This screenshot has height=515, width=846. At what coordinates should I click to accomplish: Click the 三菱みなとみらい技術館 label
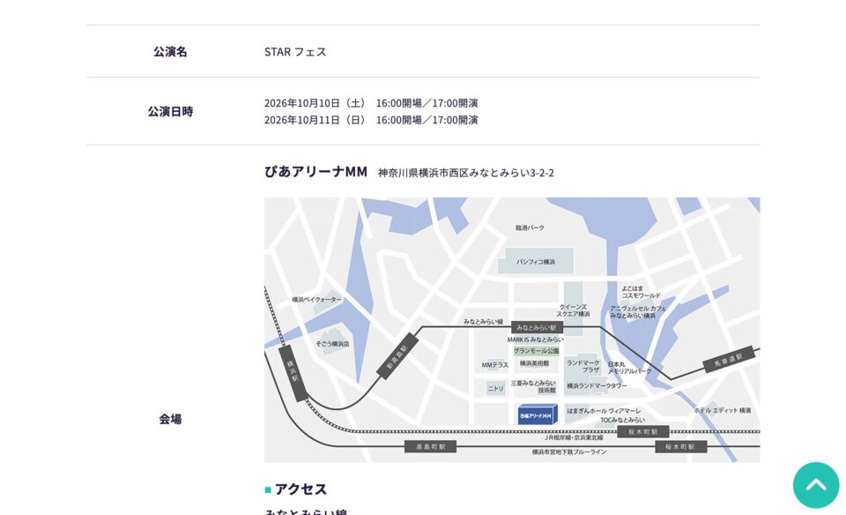[x=534, y=386]
